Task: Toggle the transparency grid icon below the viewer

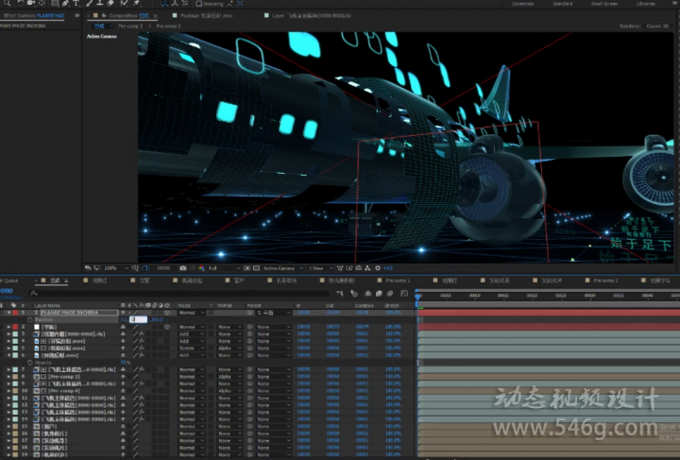Action: 256,268
